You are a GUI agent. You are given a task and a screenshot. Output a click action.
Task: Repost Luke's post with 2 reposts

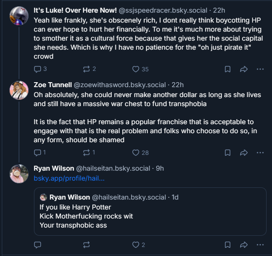tap(89, 69)
